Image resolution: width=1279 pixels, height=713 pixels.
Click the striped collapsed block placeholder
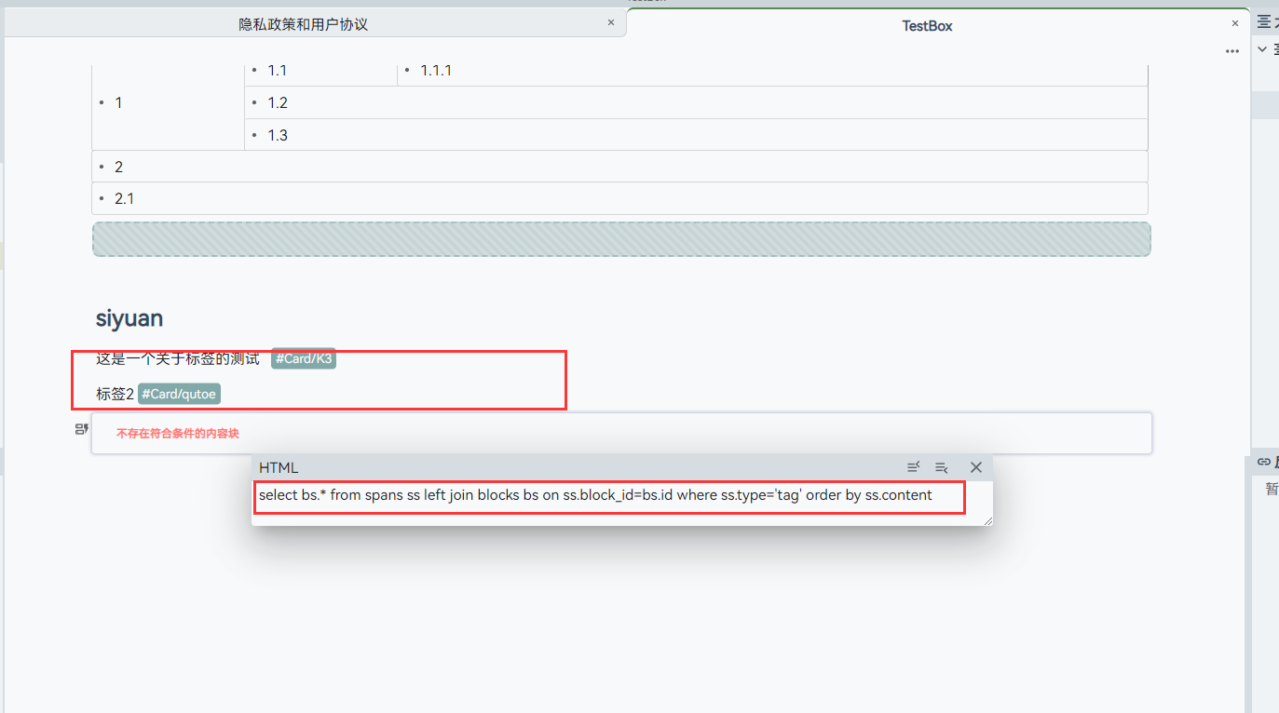click(x=620, y=239)
